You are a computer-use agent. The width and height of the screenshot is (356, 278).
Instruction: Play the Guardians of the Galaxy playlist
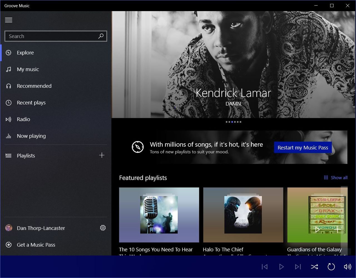[317, 230]
